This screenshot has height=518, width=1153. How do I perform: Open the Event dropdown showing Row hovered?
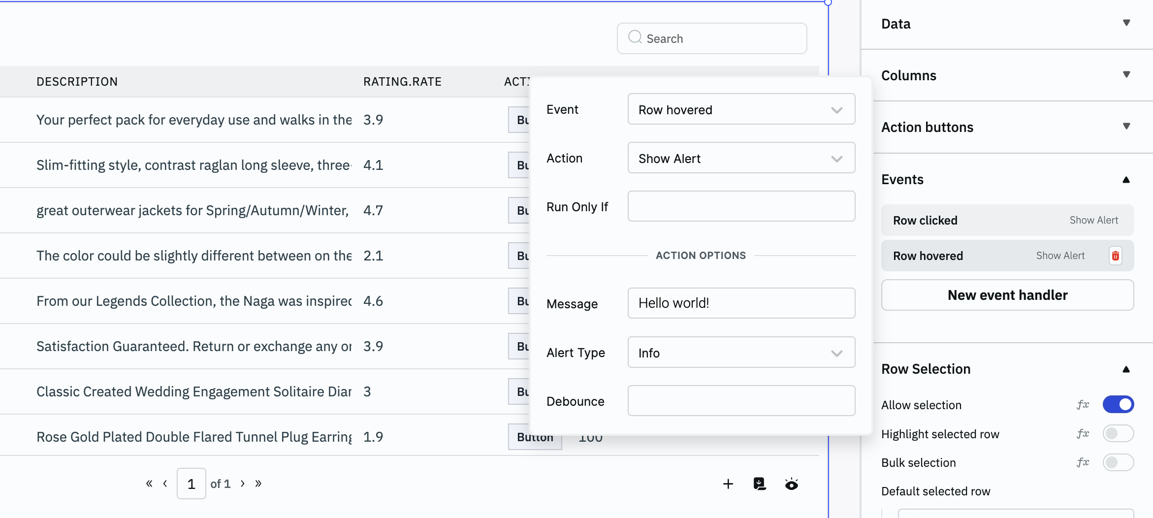[741, 109]
